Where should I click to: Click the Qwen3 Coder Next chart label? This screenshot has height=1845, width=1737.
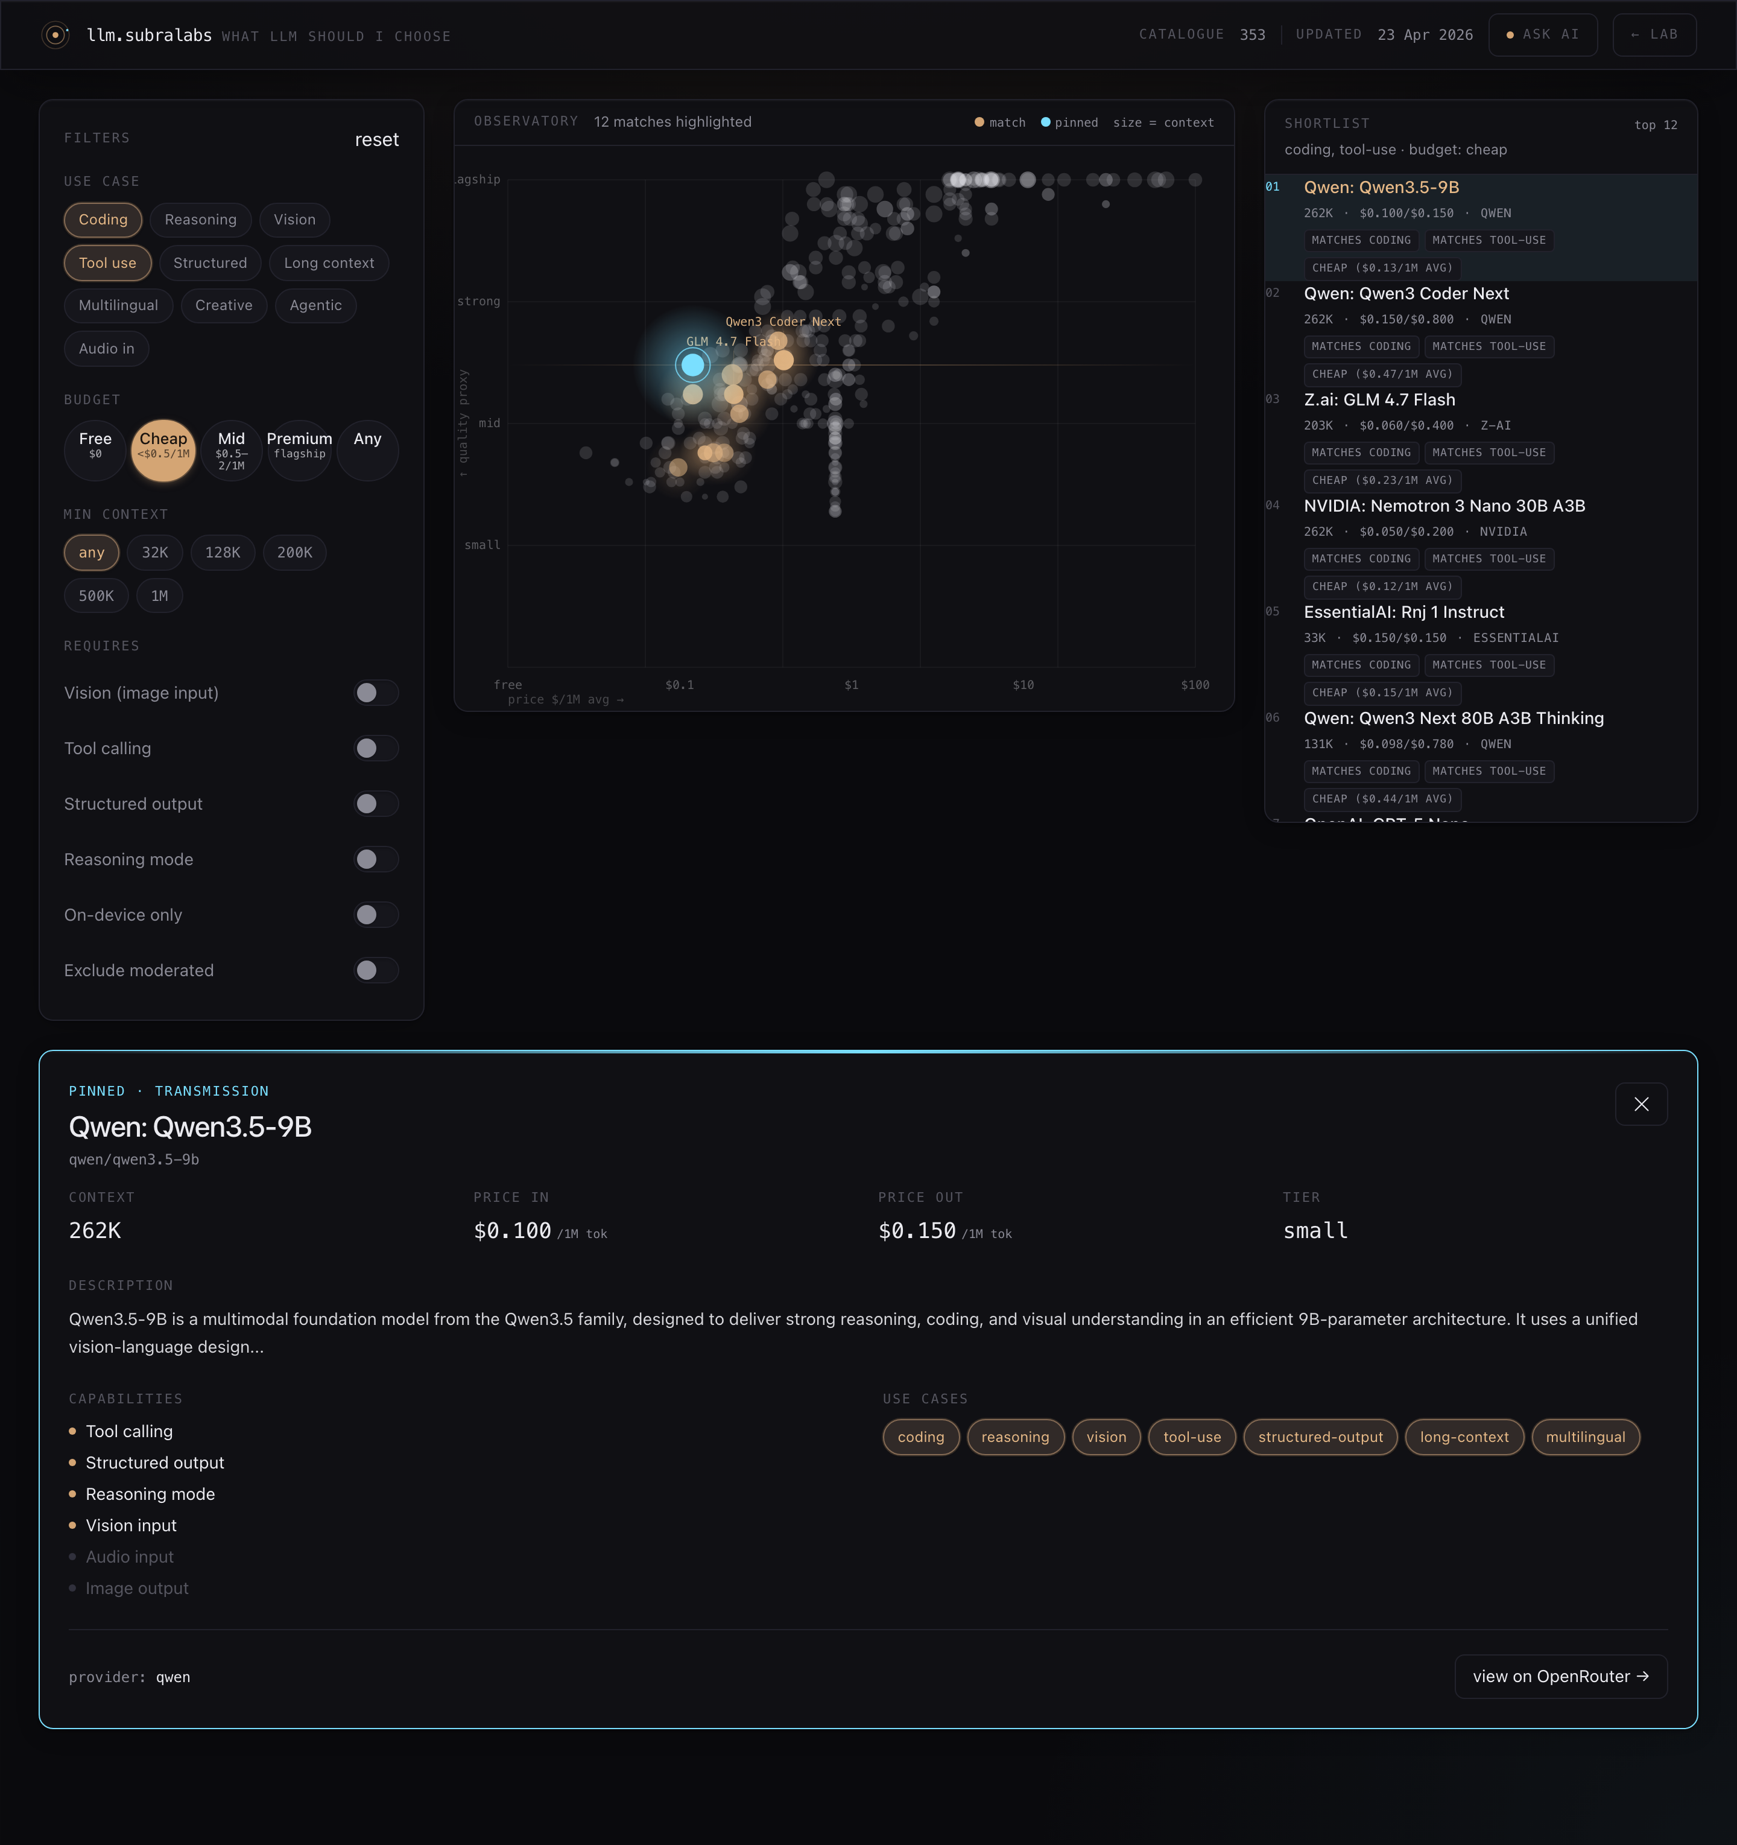[x=783, y=321]
